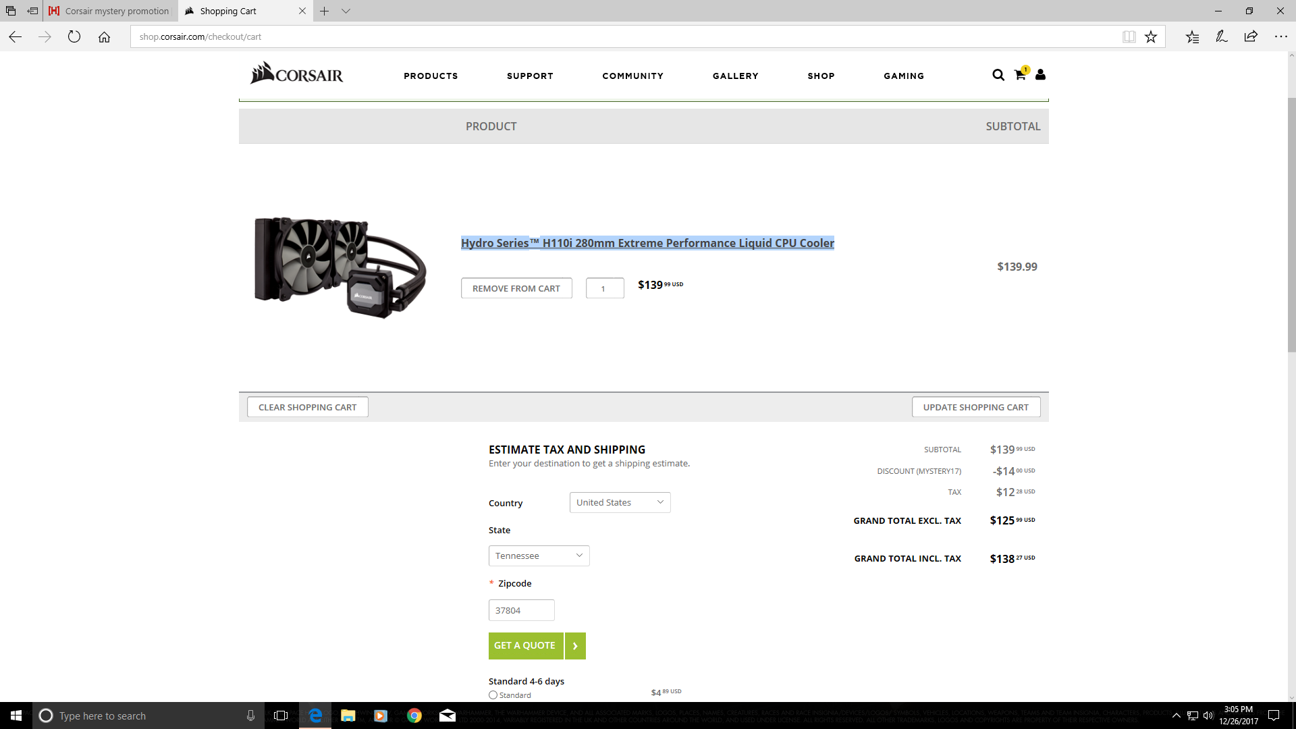Click in the Zipcode field

click(521, 610)
